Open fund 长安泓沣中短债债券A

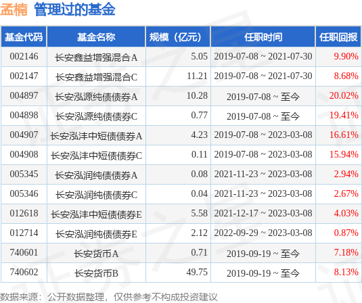click(96, 136)
